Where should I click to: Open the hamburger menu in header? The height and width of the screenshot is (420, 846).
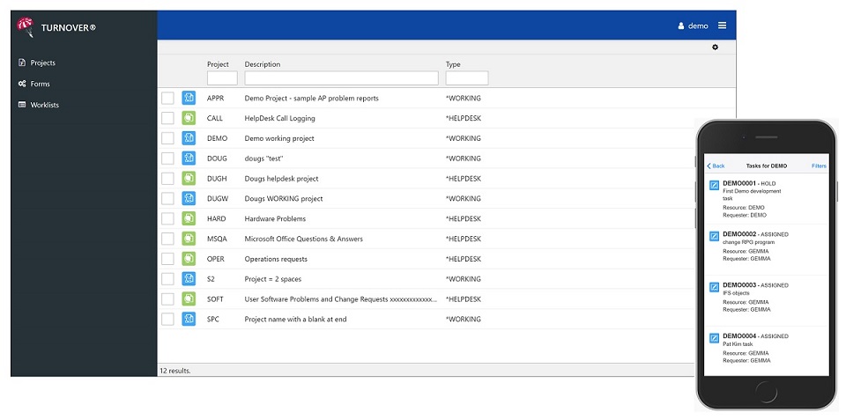723,26
